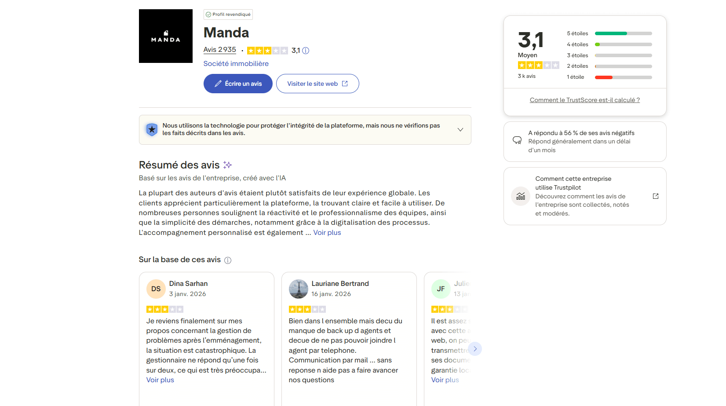The height and width of the screenshot is (406, 726).
Task: Expand the review summary with Voir plus
Action: [327, 233]
